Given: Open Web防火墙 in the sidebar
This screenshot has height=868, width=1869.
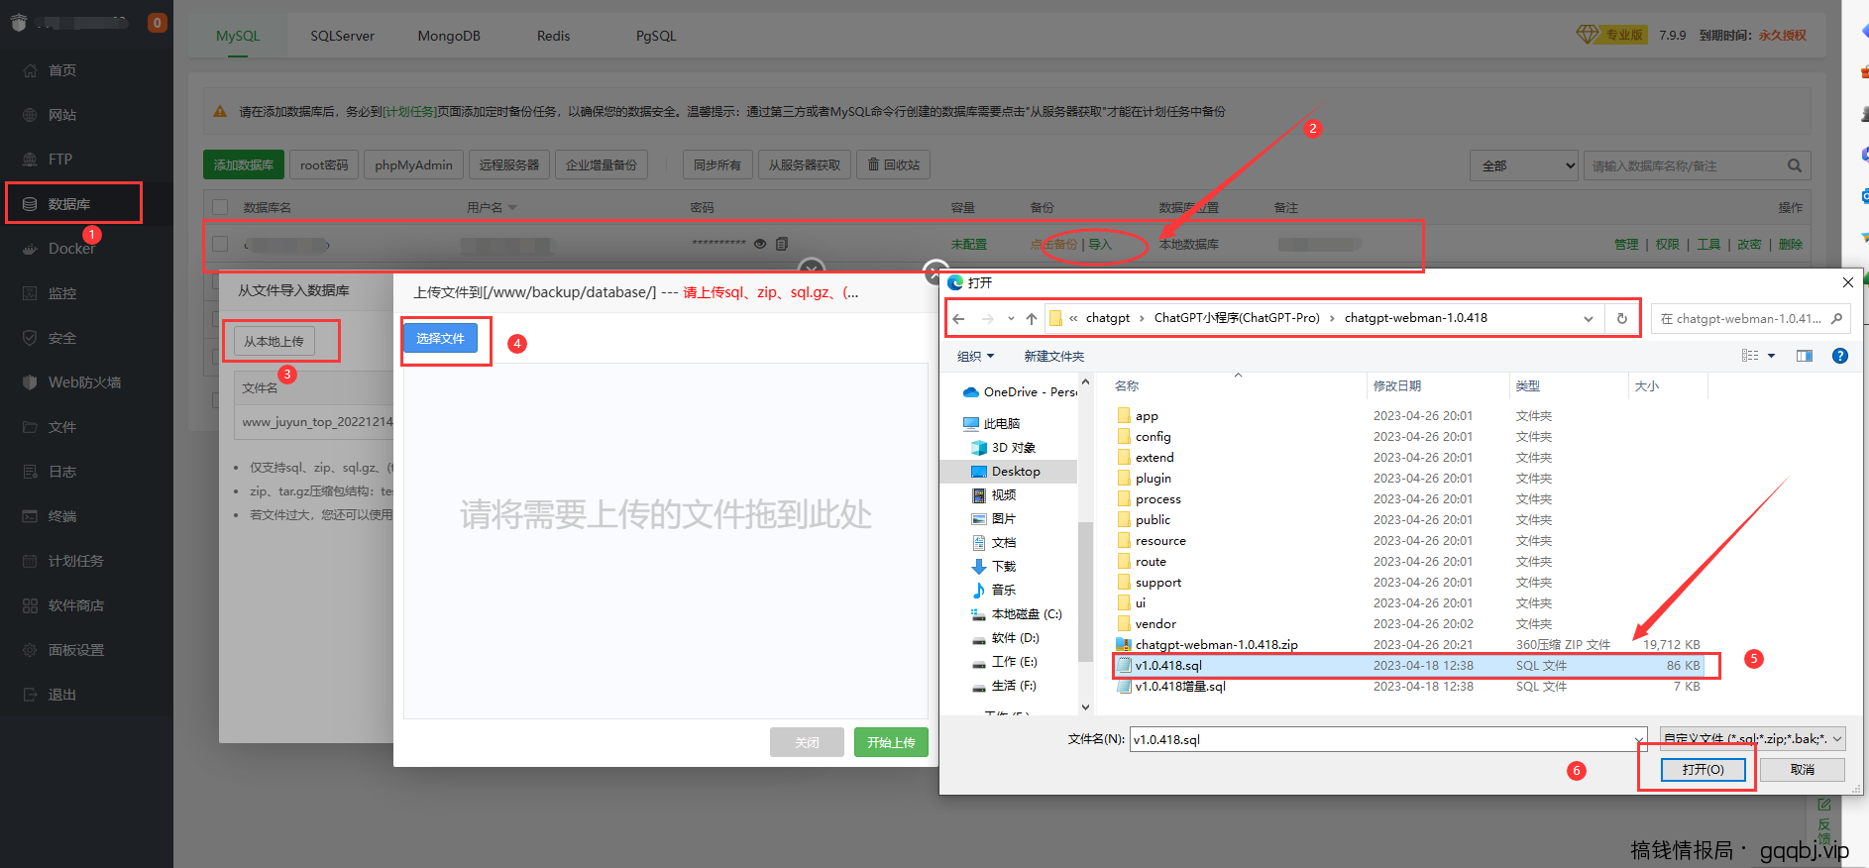Looking at the screenshot, I should [84, 382].
